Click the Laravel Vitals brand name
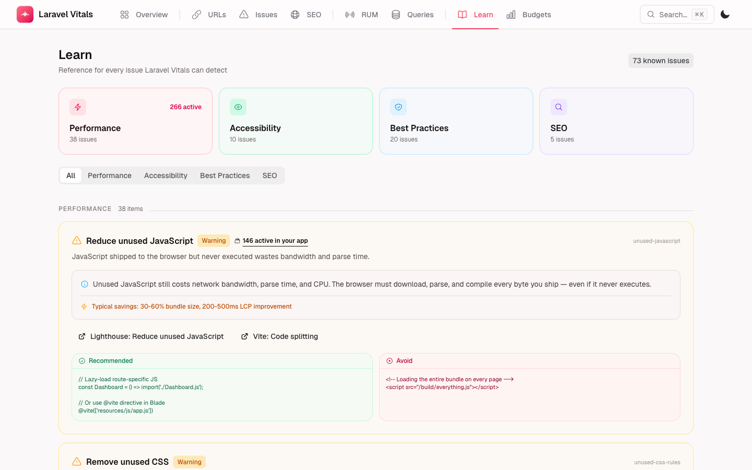 66,15
